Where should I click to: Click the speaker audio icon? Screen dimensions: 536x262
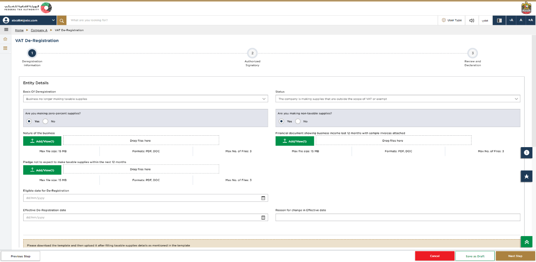click(472, 20)
